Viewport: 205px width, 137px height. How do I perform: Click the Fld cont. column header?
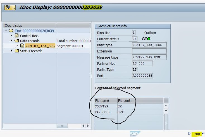[x=140, y=100]
